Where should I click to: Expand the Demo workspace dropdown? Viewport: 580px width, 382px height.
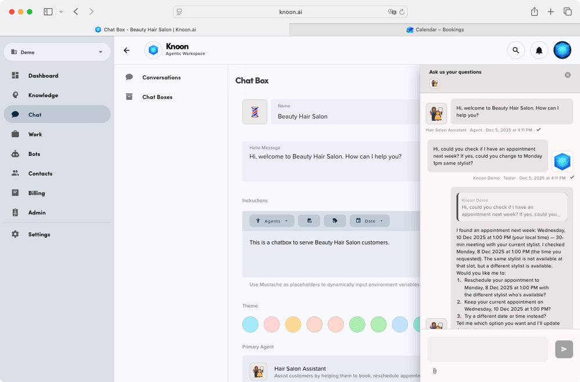pos(57,52)
